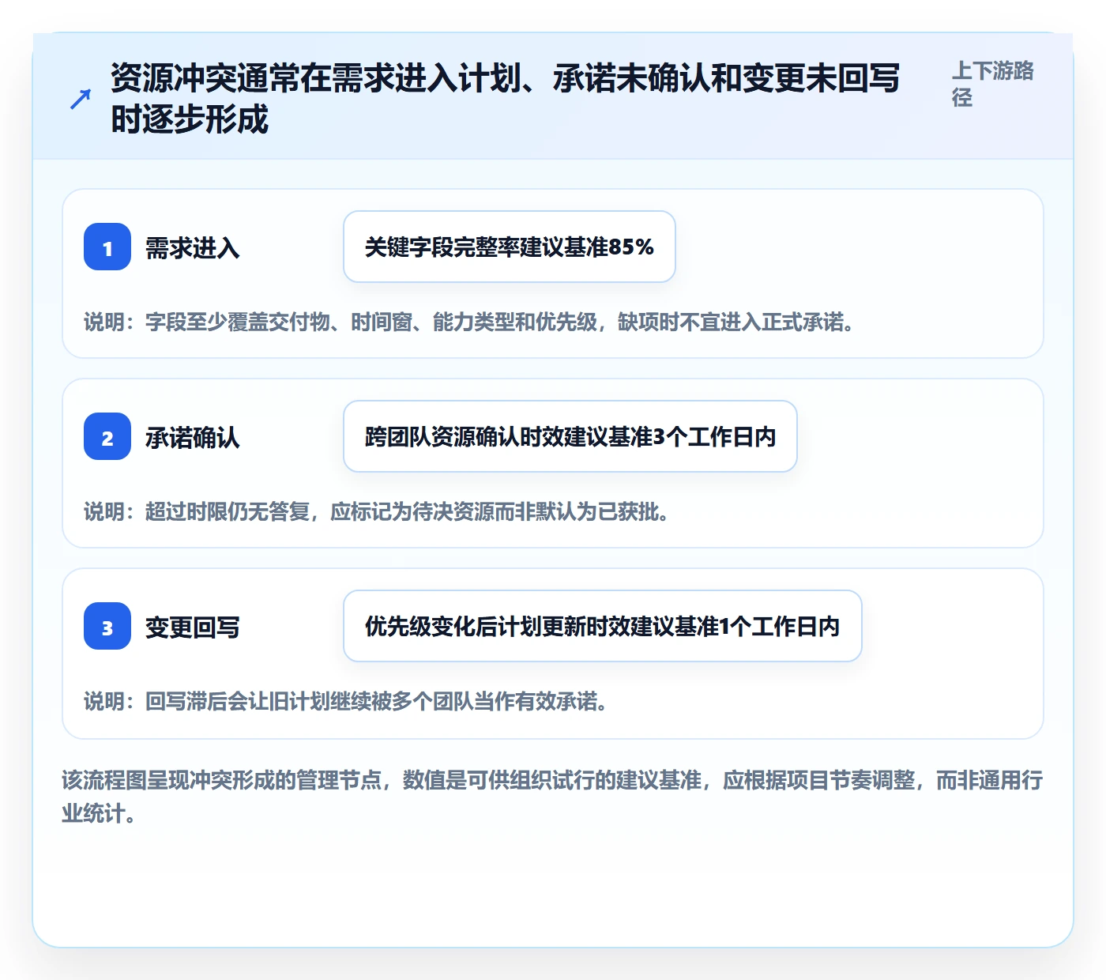Click the 需求进入 step heading
1106x980 pixels.
193,248
